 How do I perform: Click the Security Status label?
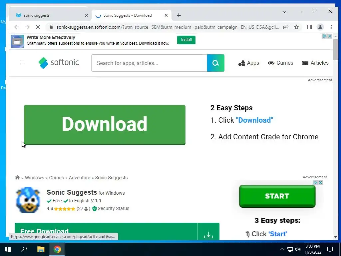point(113,209)
